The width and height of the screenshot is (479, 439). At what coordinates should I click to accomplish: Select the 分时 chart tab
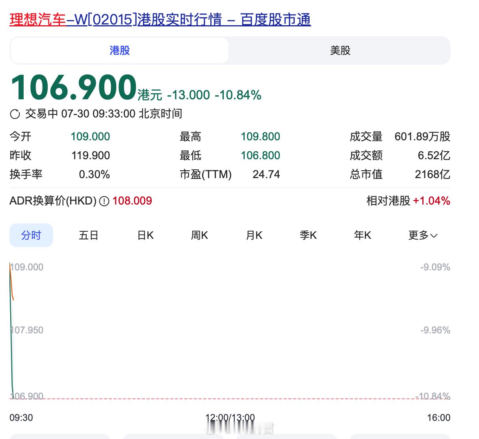(31, 235)
